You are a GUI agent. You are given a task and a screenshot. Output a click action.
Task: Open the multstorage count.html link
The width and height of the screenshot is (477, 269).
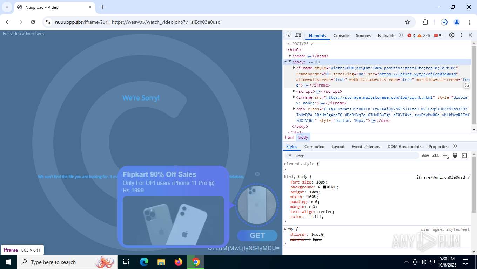[x=379, y=97]
